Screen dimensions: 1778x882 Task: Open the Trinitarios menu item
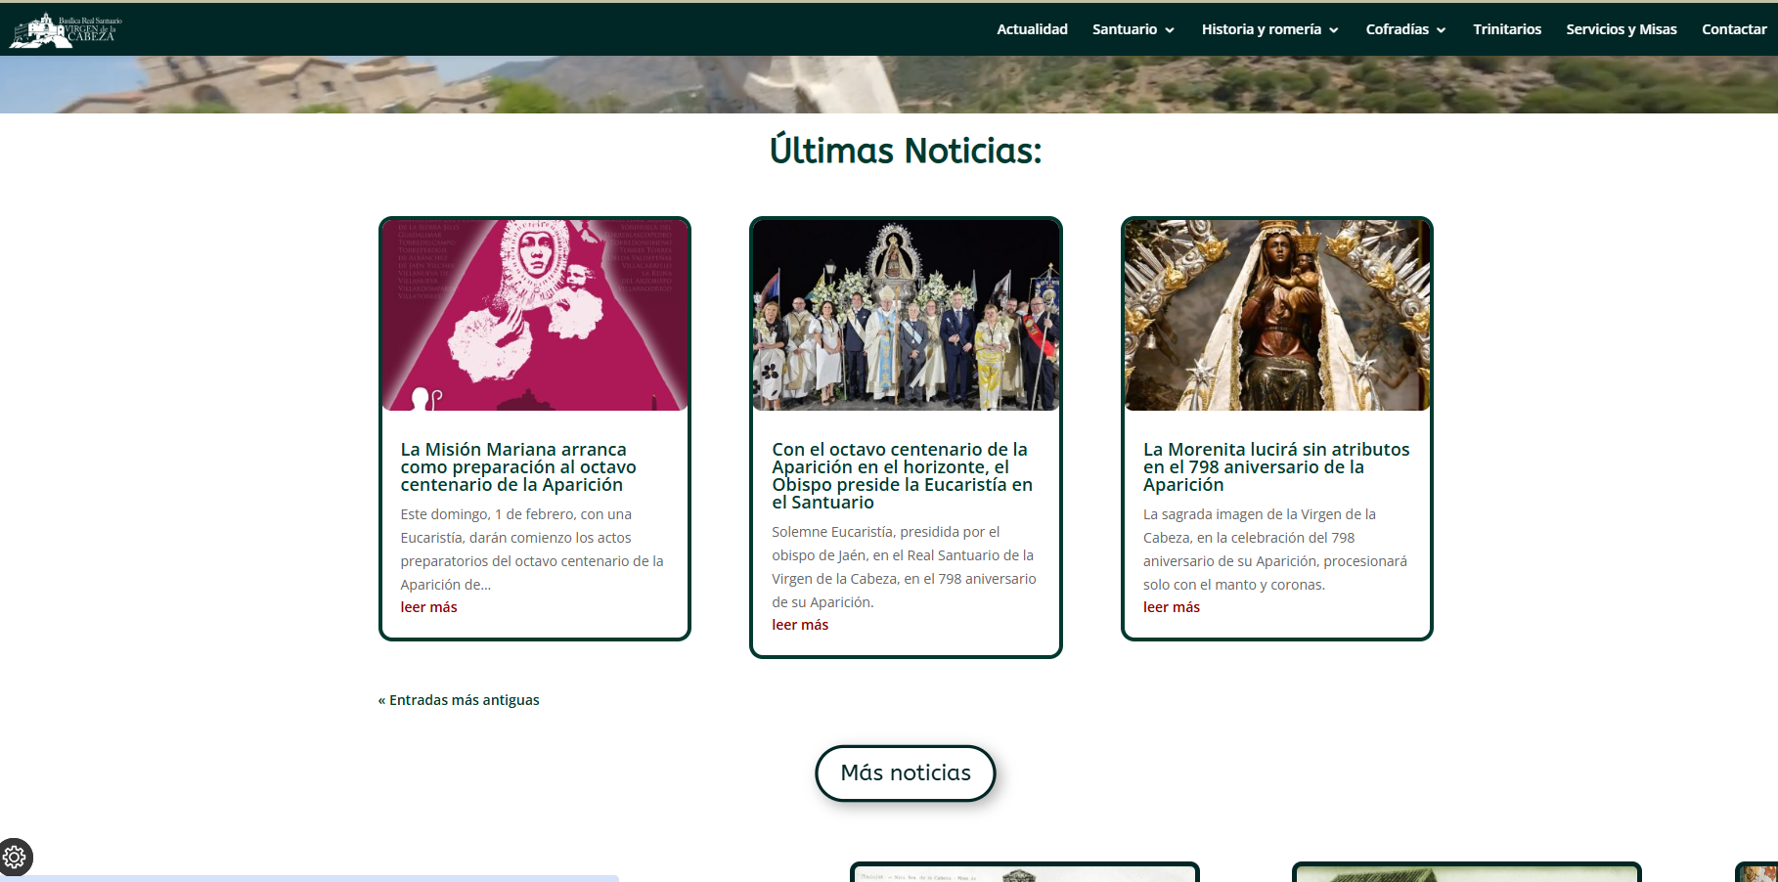[1506, 29]
